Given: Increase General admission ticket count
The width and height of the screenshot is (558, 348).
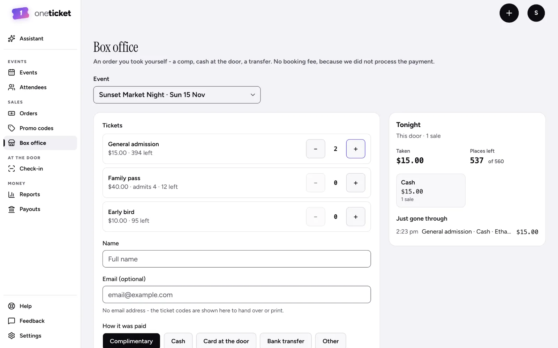Looking at the screenshot, I should 356,149.
